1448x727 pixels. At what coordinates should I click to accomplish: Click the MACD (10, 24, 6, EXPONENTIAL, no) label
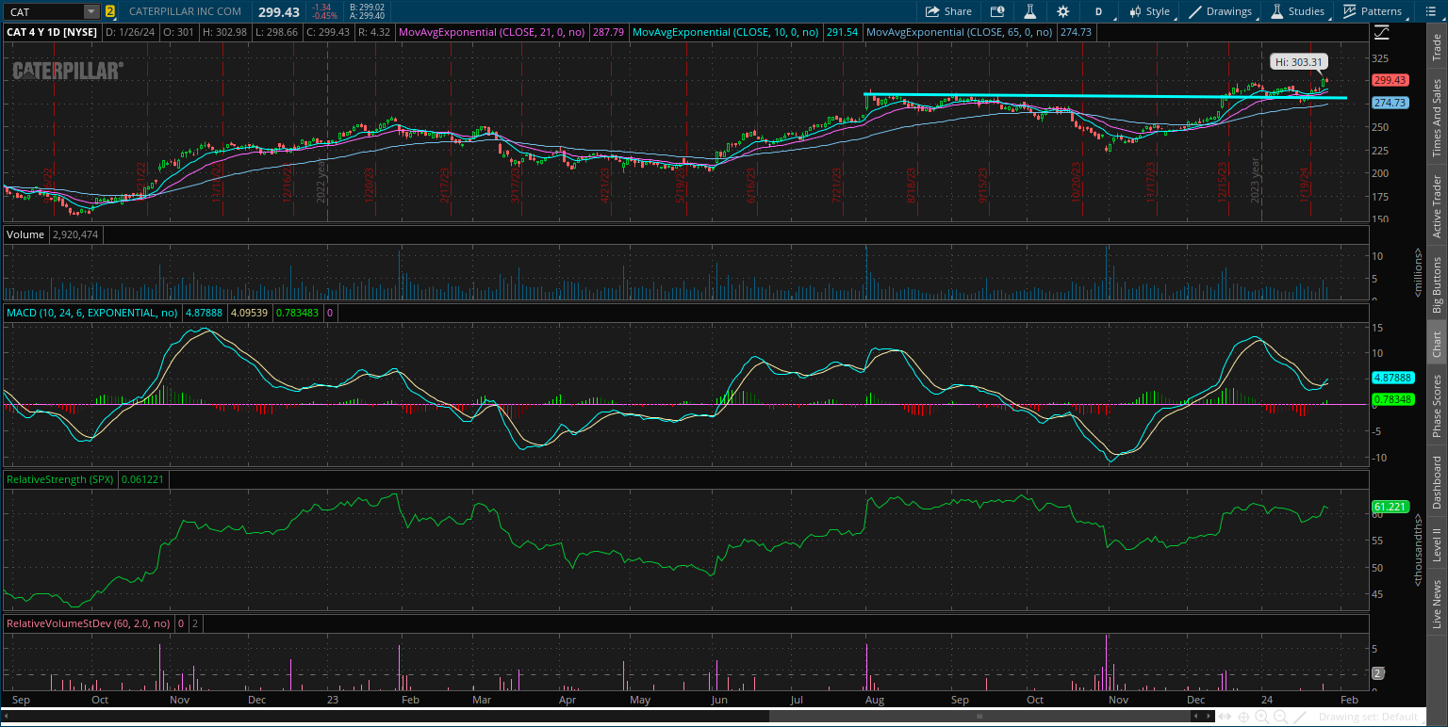coord(92,312)
